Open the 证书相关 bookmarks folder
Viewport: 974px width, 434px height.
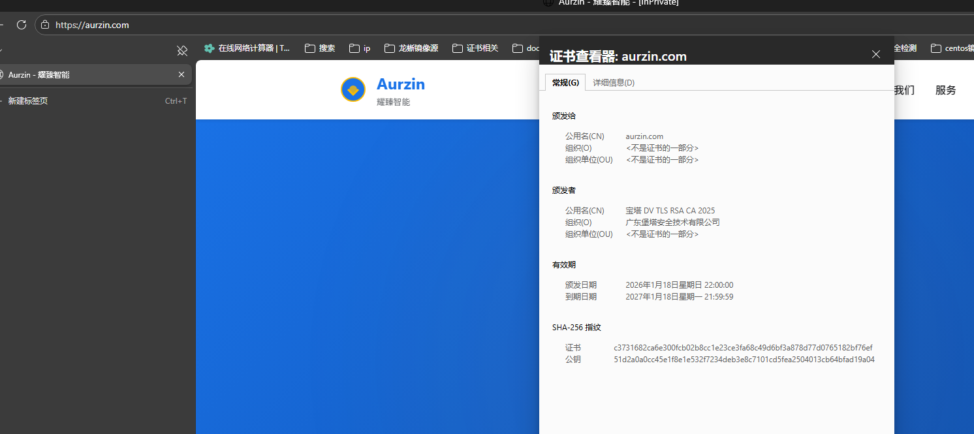476,48
